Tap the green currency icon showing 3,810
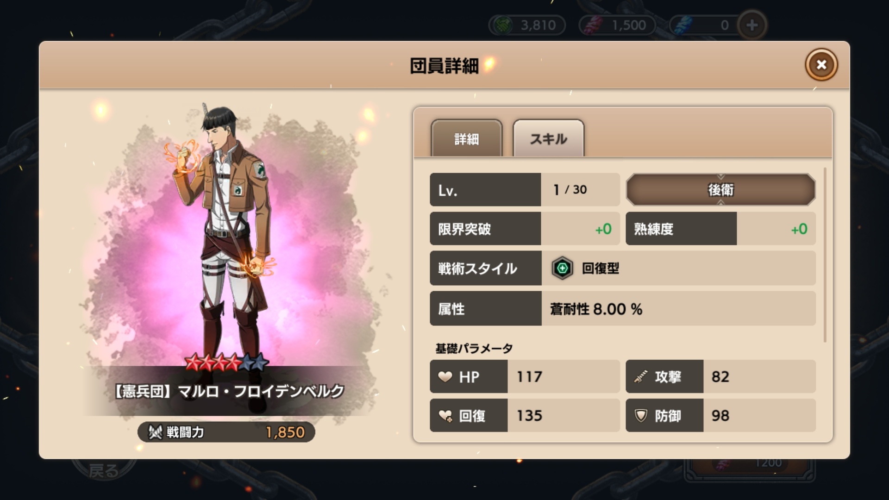 503,25
